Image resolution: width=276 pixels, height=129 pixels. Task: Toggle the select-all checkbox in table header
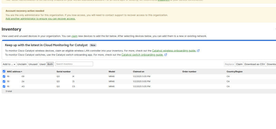[x=4, y=72]
